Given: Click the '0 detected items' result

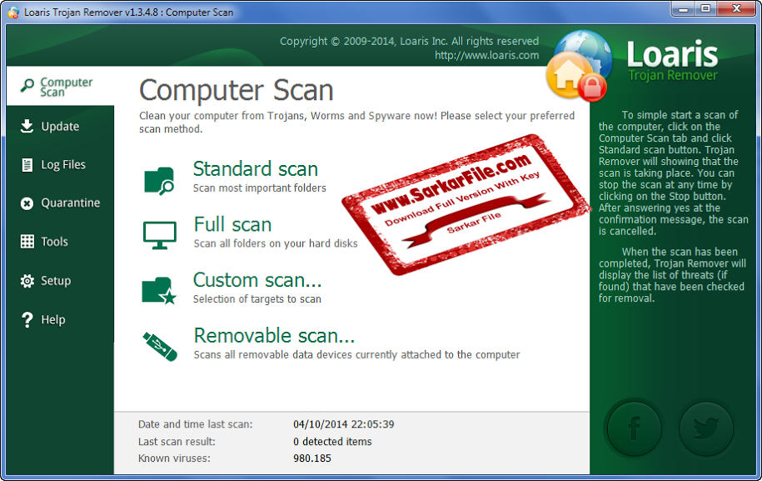Looking at the screenshot, I should (332, 442).
